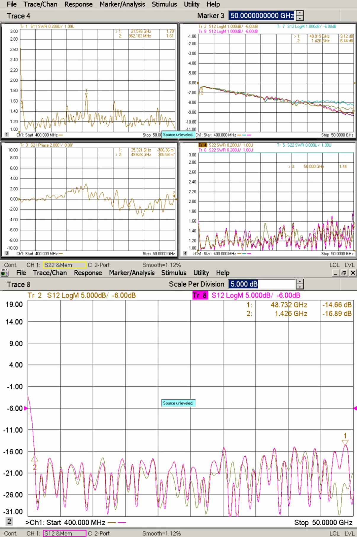Click the pink reference arrow beside the -6.00 axis label
Viewport: 357px width, 537px height.
click(x=26, y=408)
